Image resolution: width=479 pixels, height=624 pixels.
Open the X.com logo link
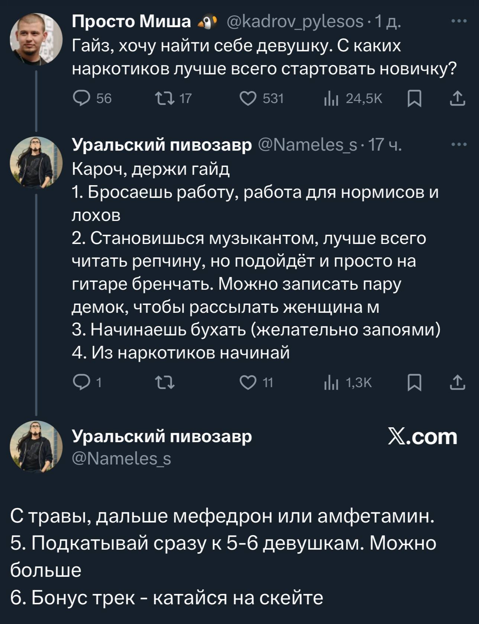point(423,437)
